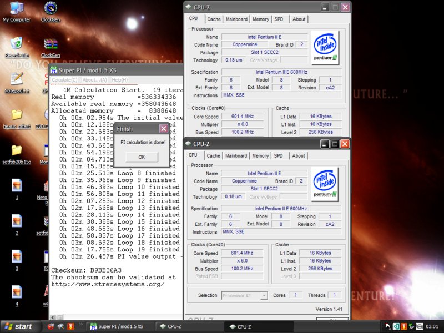444x333 pixels.
Task: Click the PI value output line
Action: (121, 256)
